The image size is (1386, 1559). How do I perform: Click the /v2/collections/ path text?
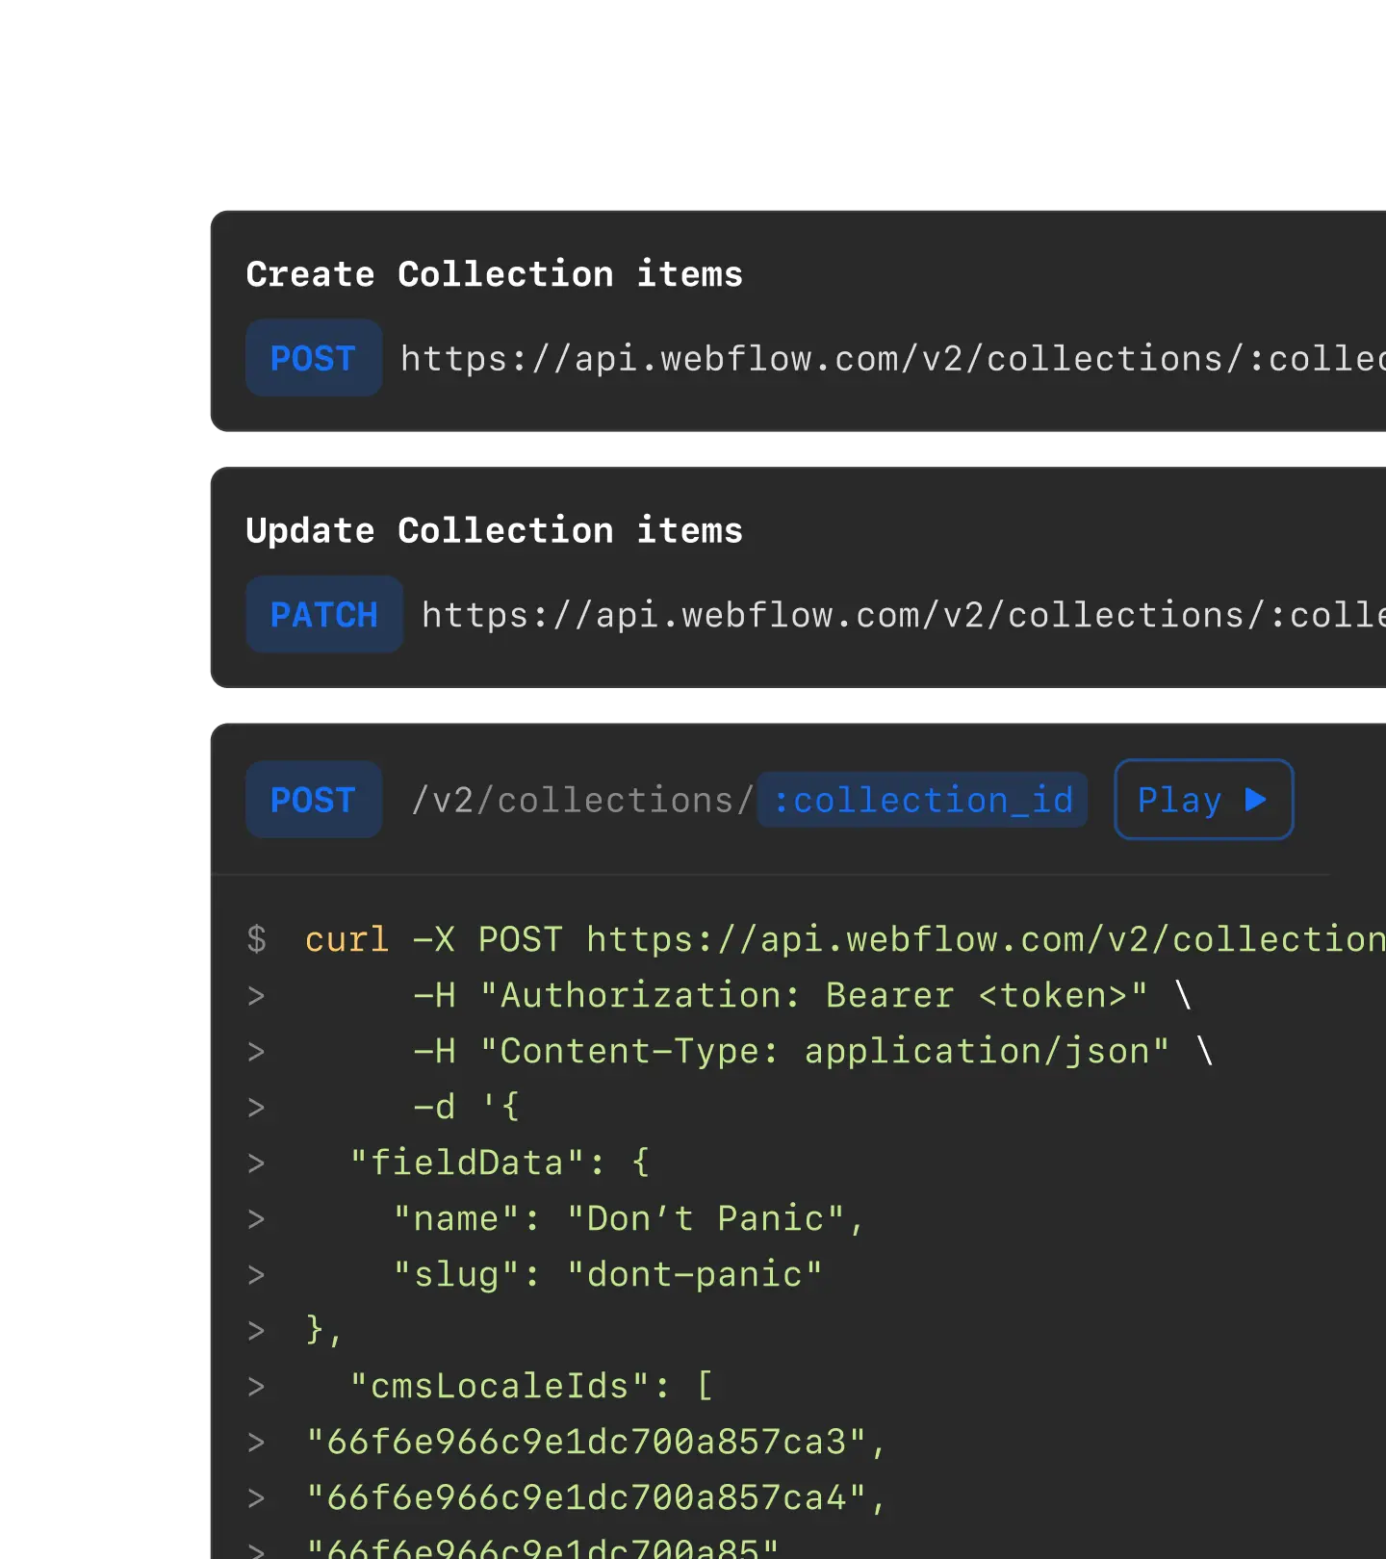[582, 800]
